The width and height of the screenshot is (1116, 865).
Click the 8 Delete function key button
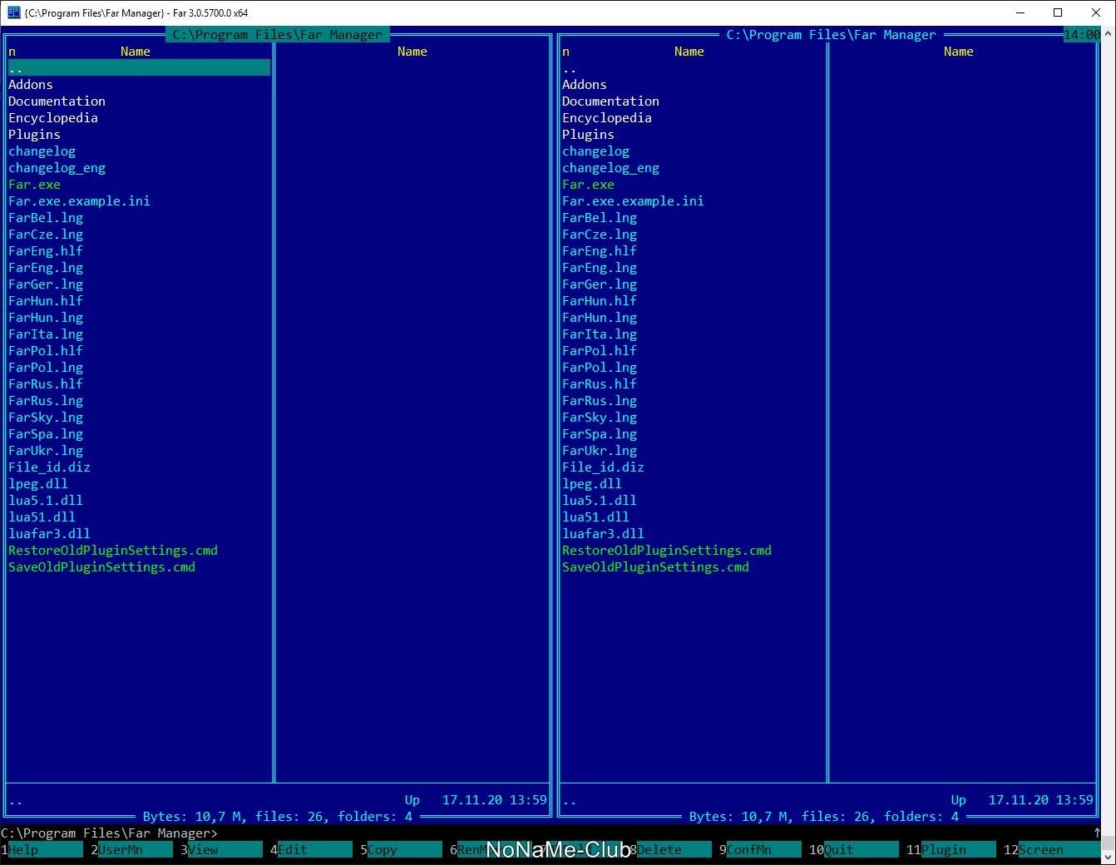[670, 850]
